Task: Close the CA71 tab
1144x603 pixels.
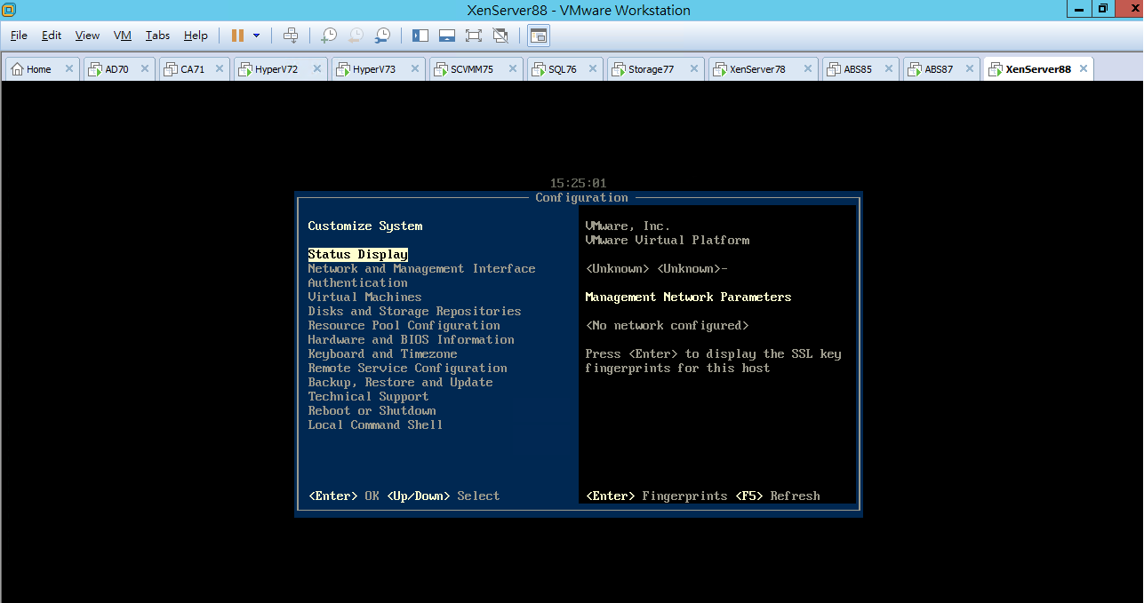Action: pyautogui.click(x=220, y=69)
